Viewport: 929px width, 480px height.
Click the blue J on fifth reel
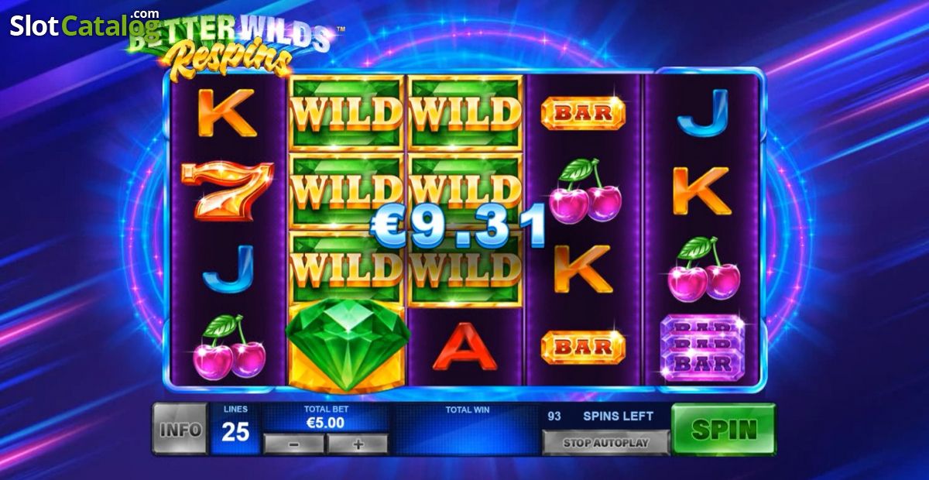703,112
